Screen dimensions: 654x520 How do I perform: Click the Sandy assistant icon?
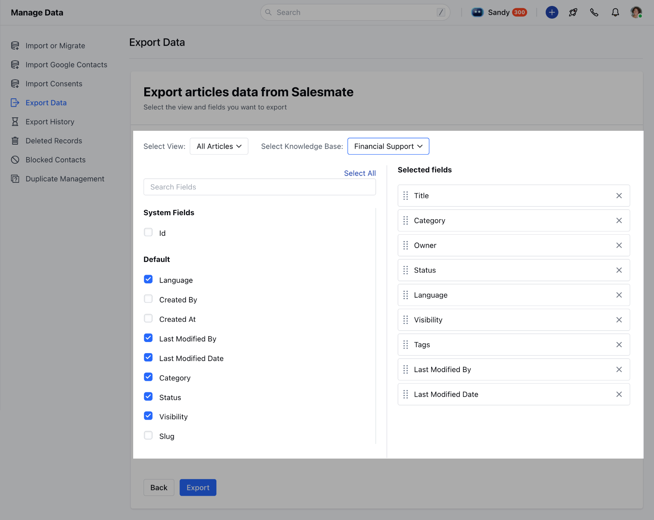478,12
